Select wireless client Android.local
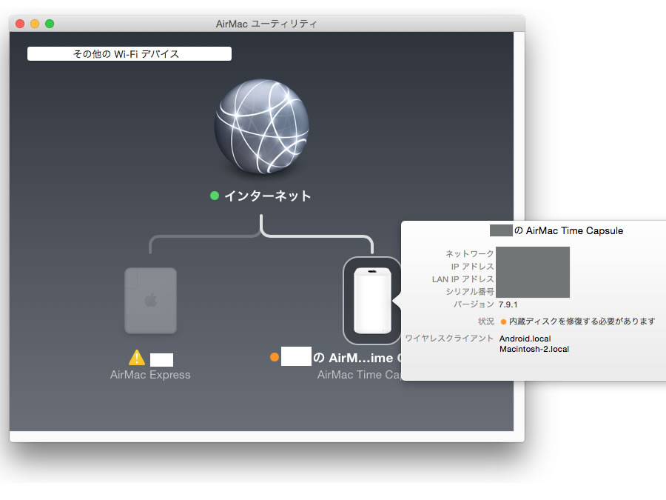The height and width of the screenshot is (500, 666). [x=525, y=339]
